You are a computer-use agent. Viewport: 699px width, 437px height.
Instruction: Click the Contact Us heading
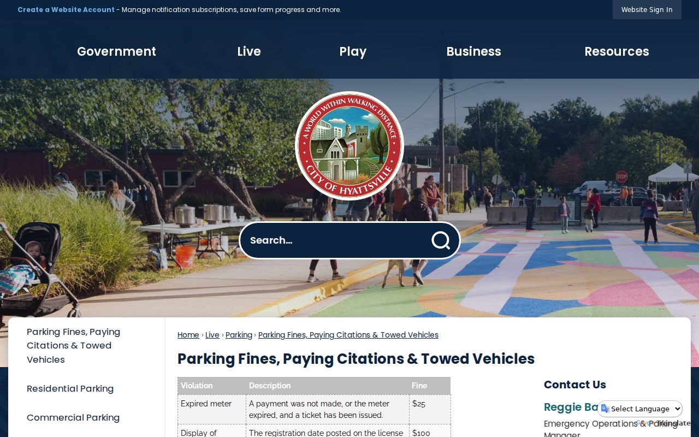pyautogui.click(x=575, y=385)
